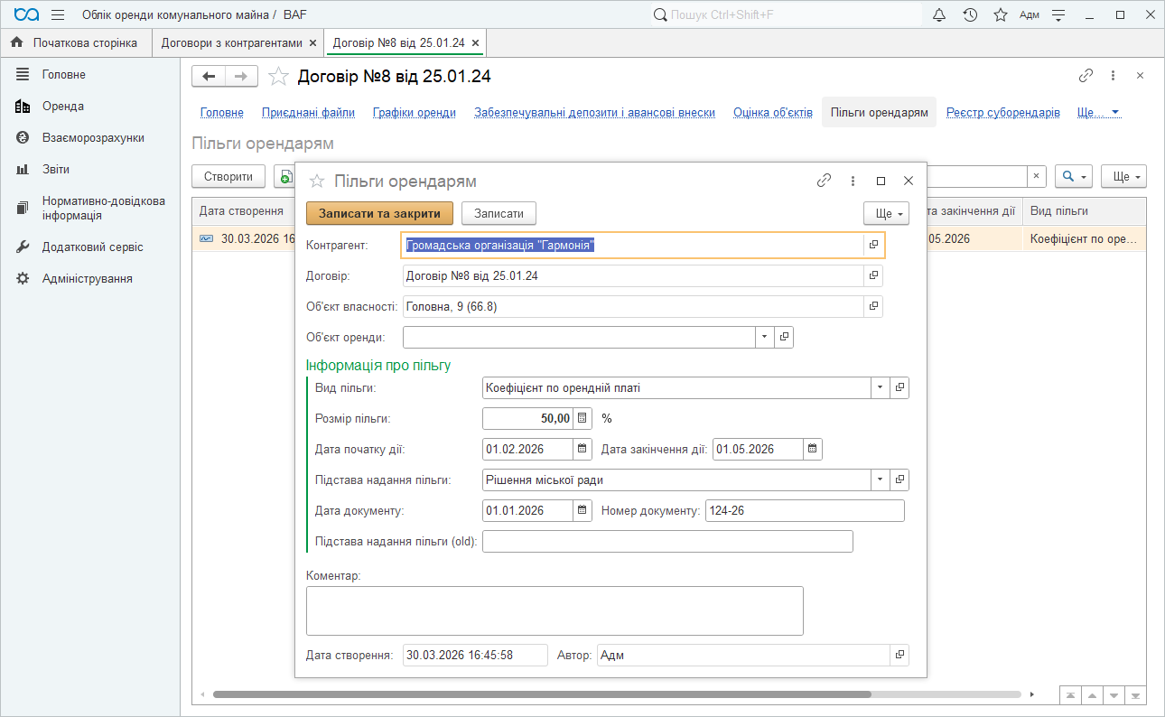1165x717 pixels.
Task: Expand the Об'єкт оренди dropdown
Action: click(764, 337)
